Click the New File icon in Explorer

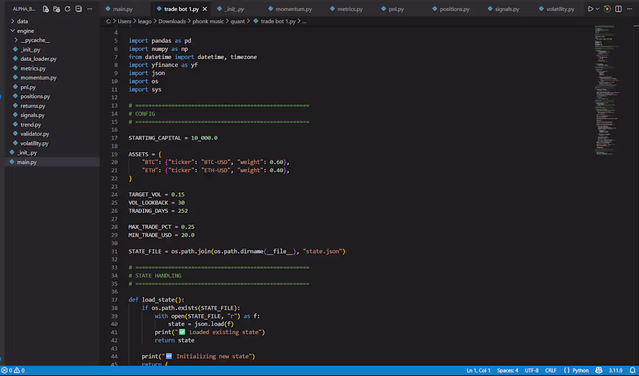click(45, 9)
